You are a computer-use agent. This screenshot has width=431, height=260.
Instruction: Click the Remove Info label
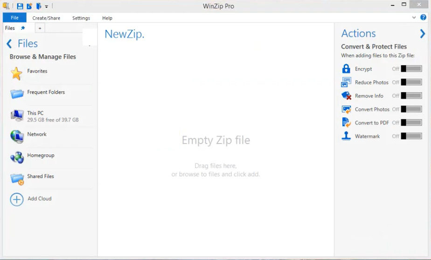369,96
